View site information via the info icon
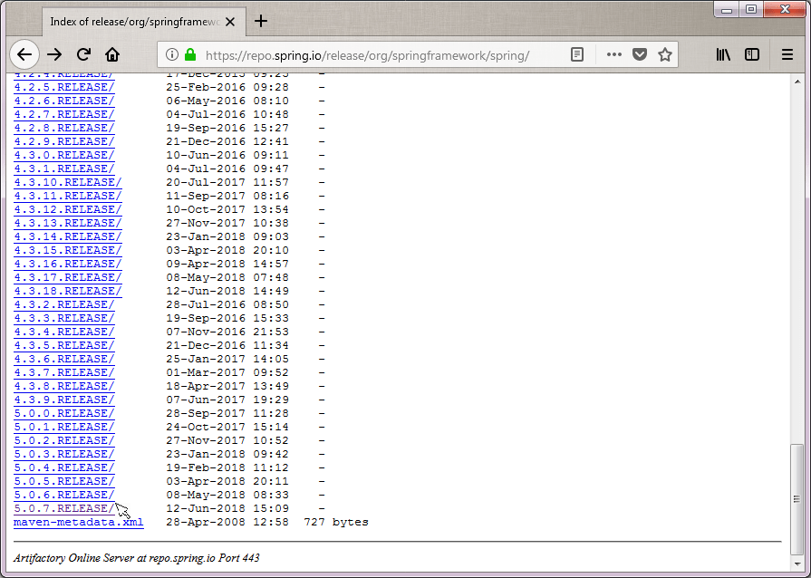 tap(172, 54)
